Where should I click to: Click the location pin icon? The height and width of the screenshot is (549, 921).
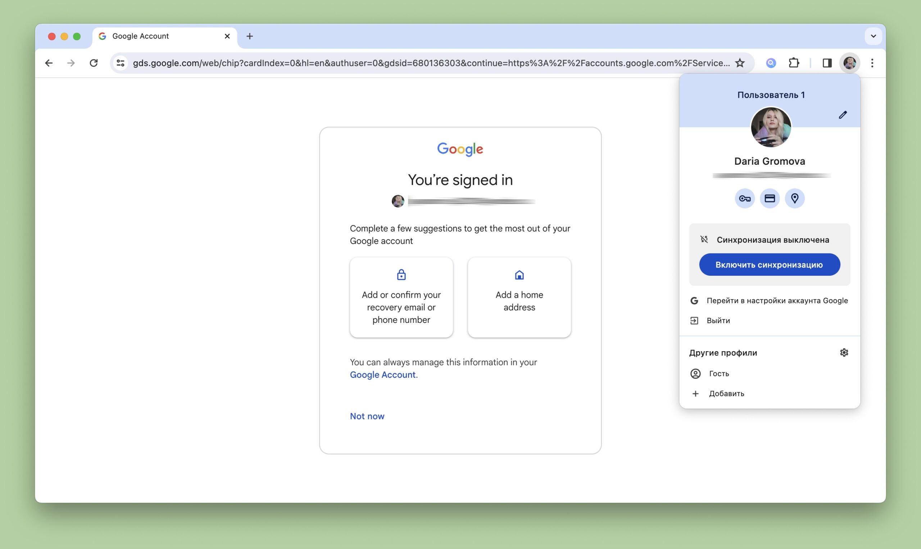pos(795,198)
